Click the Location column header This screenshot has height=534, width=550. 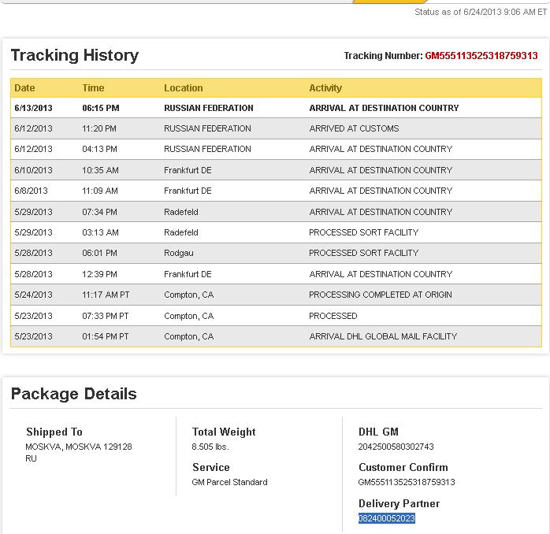(183, 88)
